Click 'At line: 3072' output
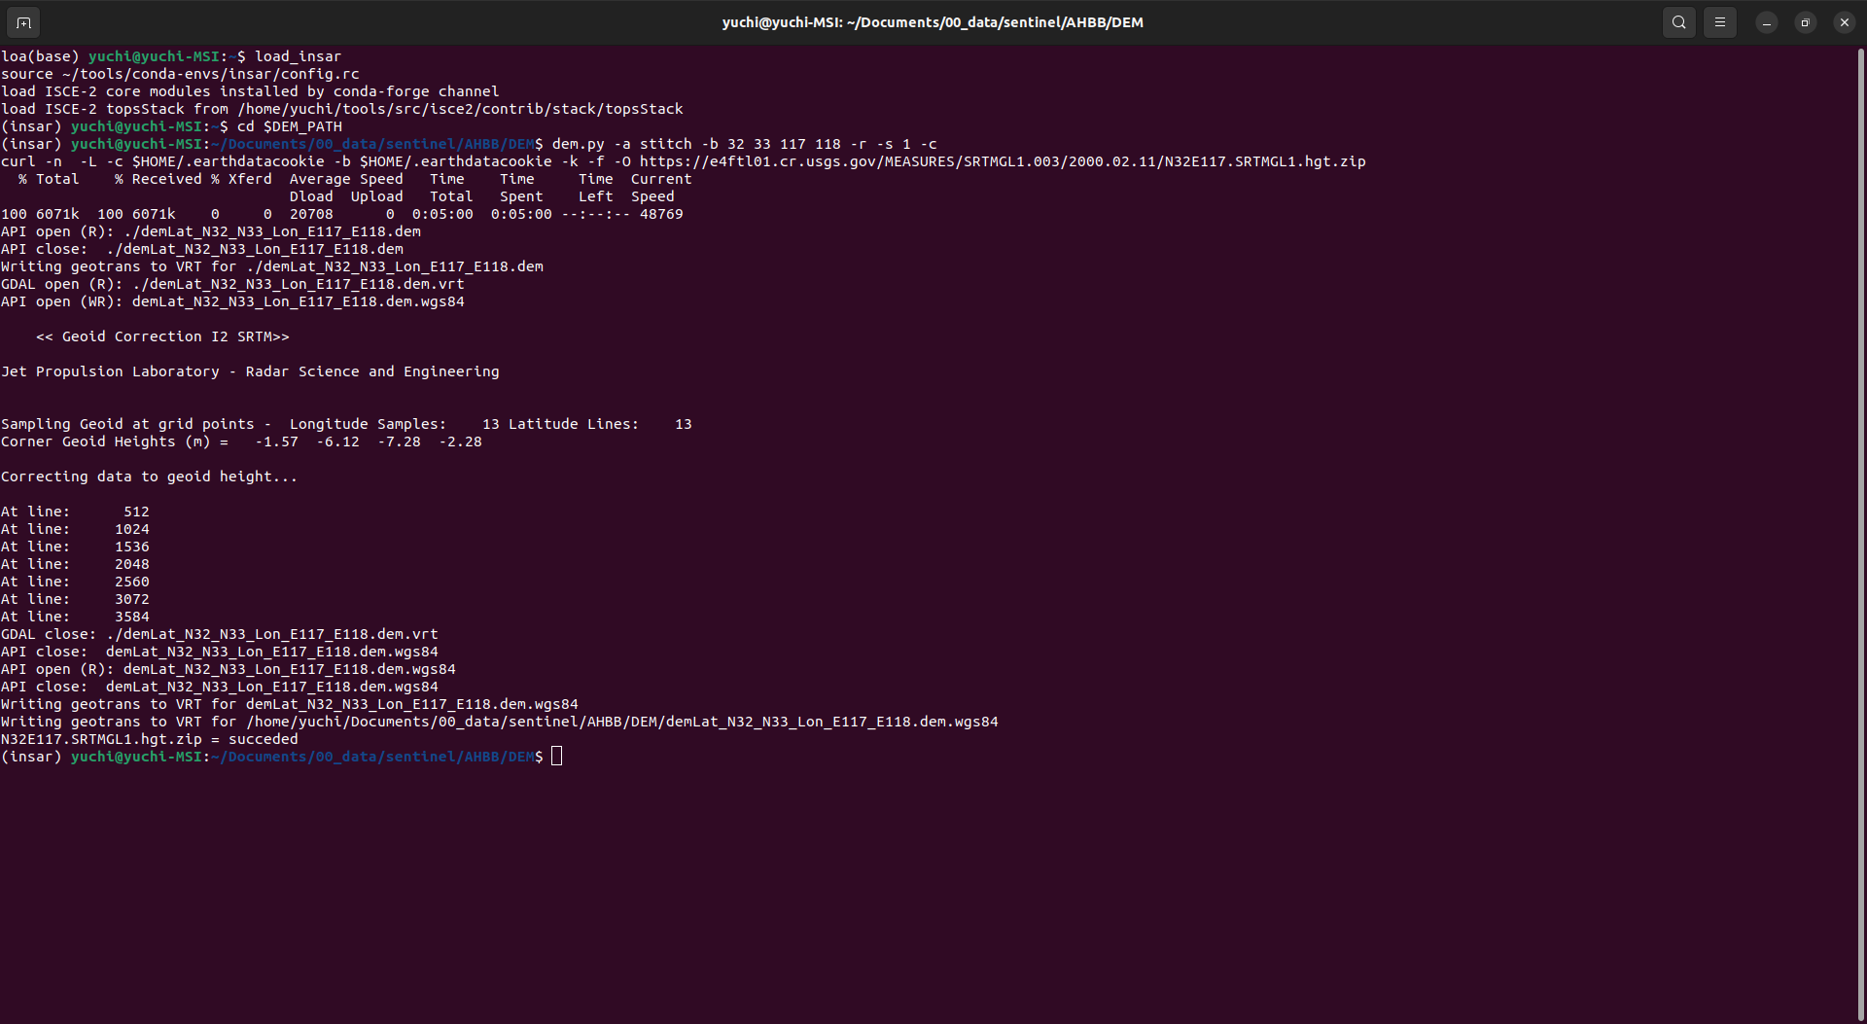The width and height of the screenshot is (1867, 1024). pos(75,599)
